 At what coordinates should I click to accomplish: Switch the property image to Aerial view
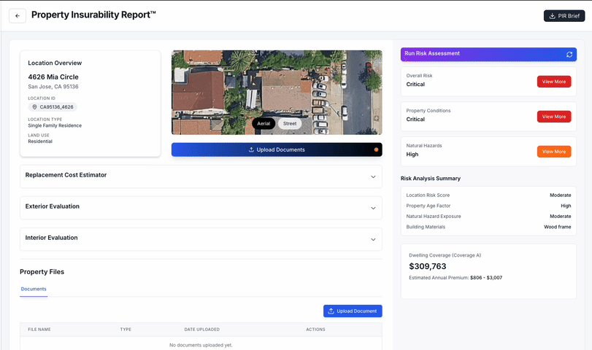click(264, 124)
